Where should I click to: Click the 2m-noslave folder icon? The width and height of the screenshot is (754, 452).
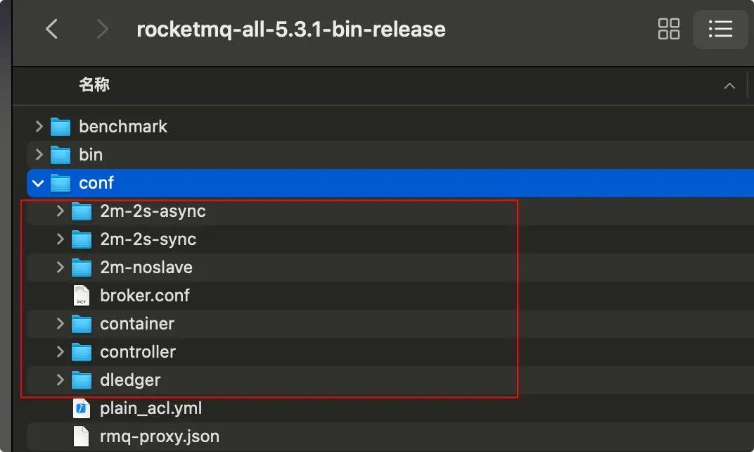pos(82,268)
